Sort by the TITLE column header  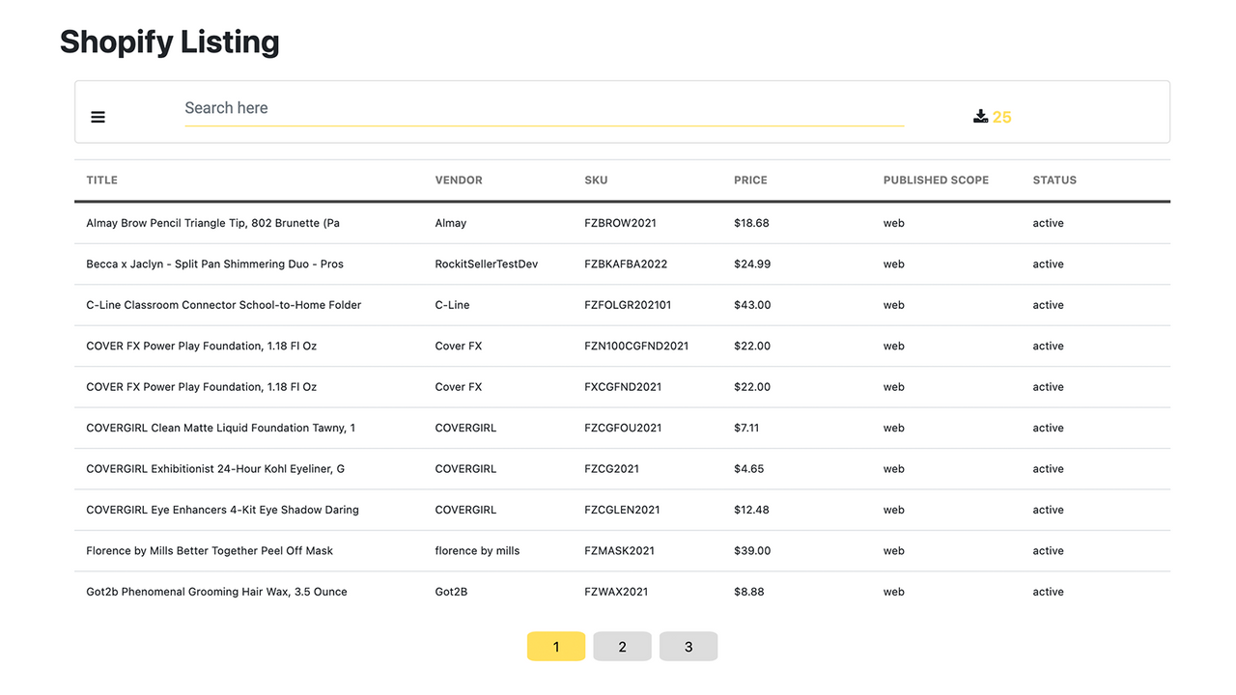click(101, 181)
